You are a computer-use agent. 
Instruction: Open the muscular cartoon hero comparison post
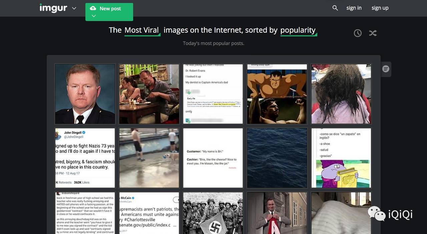click(x=277, y=94)
